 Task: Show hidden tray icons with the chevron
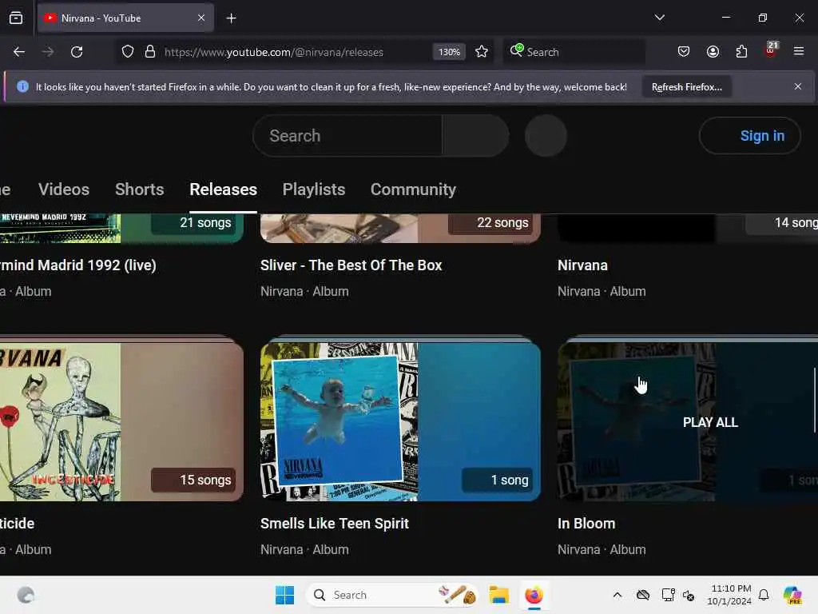pos(617,595)
